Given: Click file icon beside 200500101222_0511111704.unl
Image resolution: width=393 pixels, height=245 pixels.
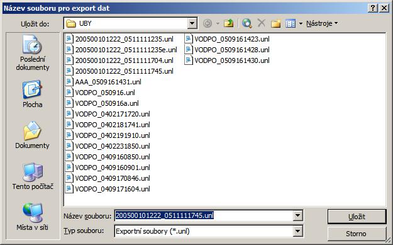Looking at the screenshot, I should pyautogui.click(x=69, y=60).
